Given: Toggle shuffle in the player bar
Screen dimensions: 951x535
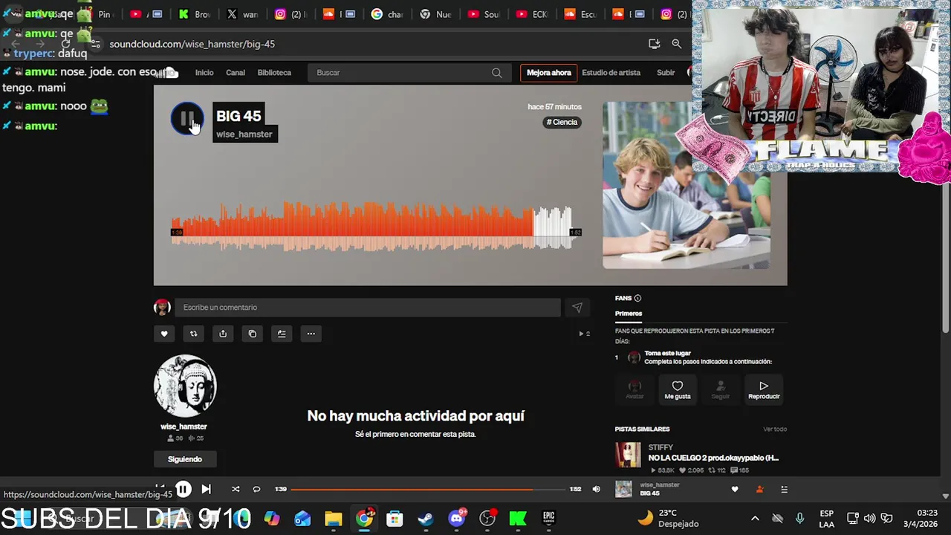Looking at the screenshot, I should (x=236, y=489).
